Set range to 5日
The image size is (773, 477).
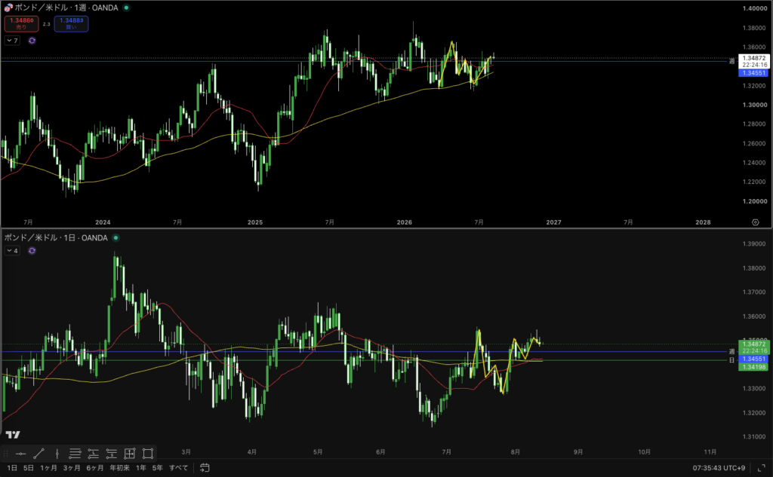coord(29,468)
